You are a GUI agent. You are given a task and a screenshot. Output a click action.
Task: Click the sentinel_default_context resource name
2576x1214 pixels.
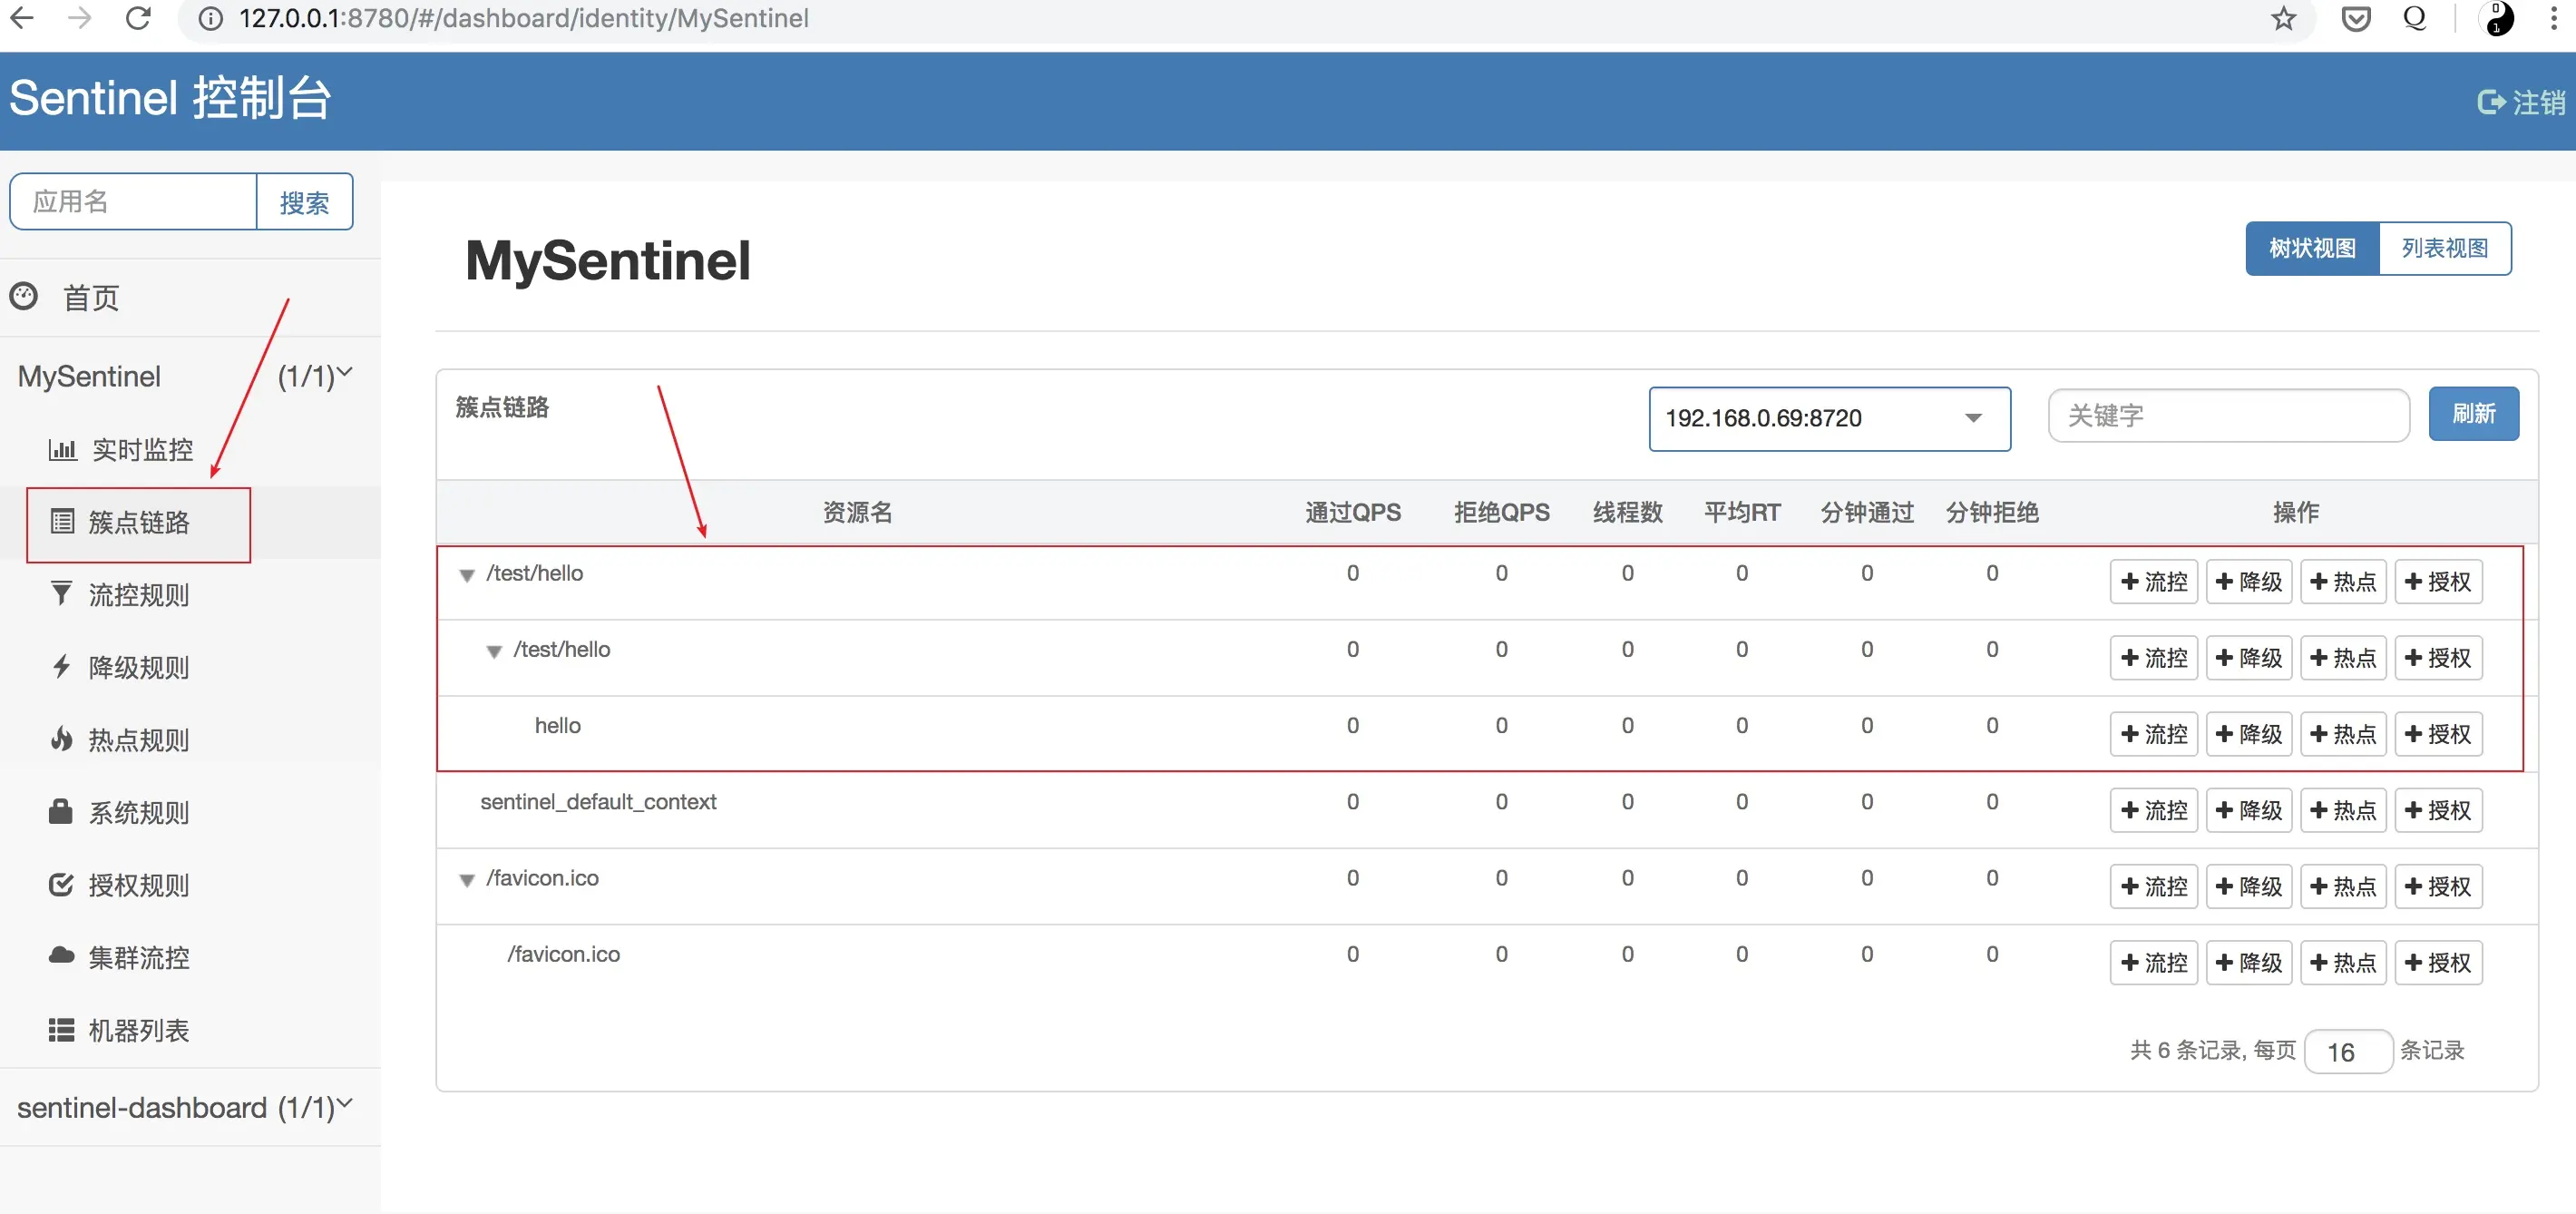598,802
